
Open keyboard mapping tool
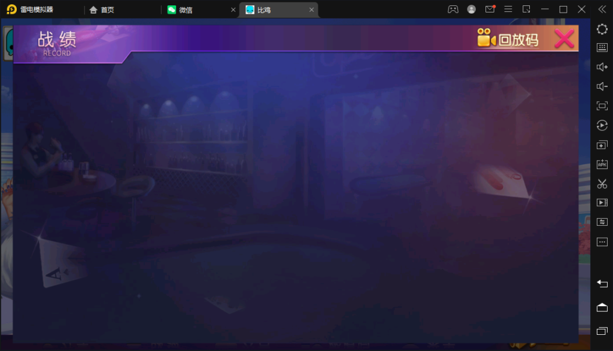[x=602, y=48]
